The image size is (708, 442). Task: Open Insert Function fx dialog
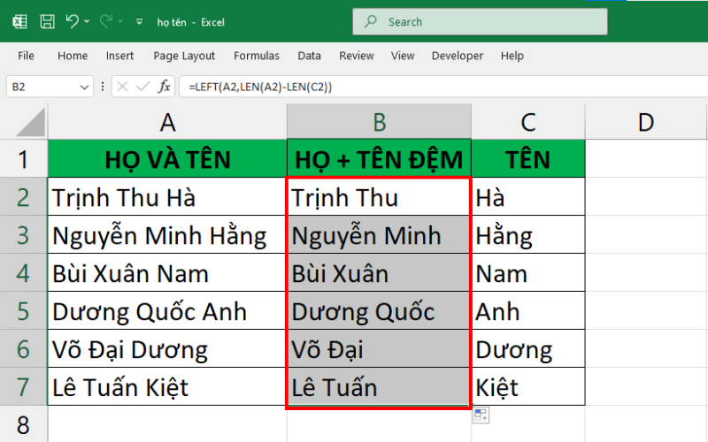tap(165, 86)
